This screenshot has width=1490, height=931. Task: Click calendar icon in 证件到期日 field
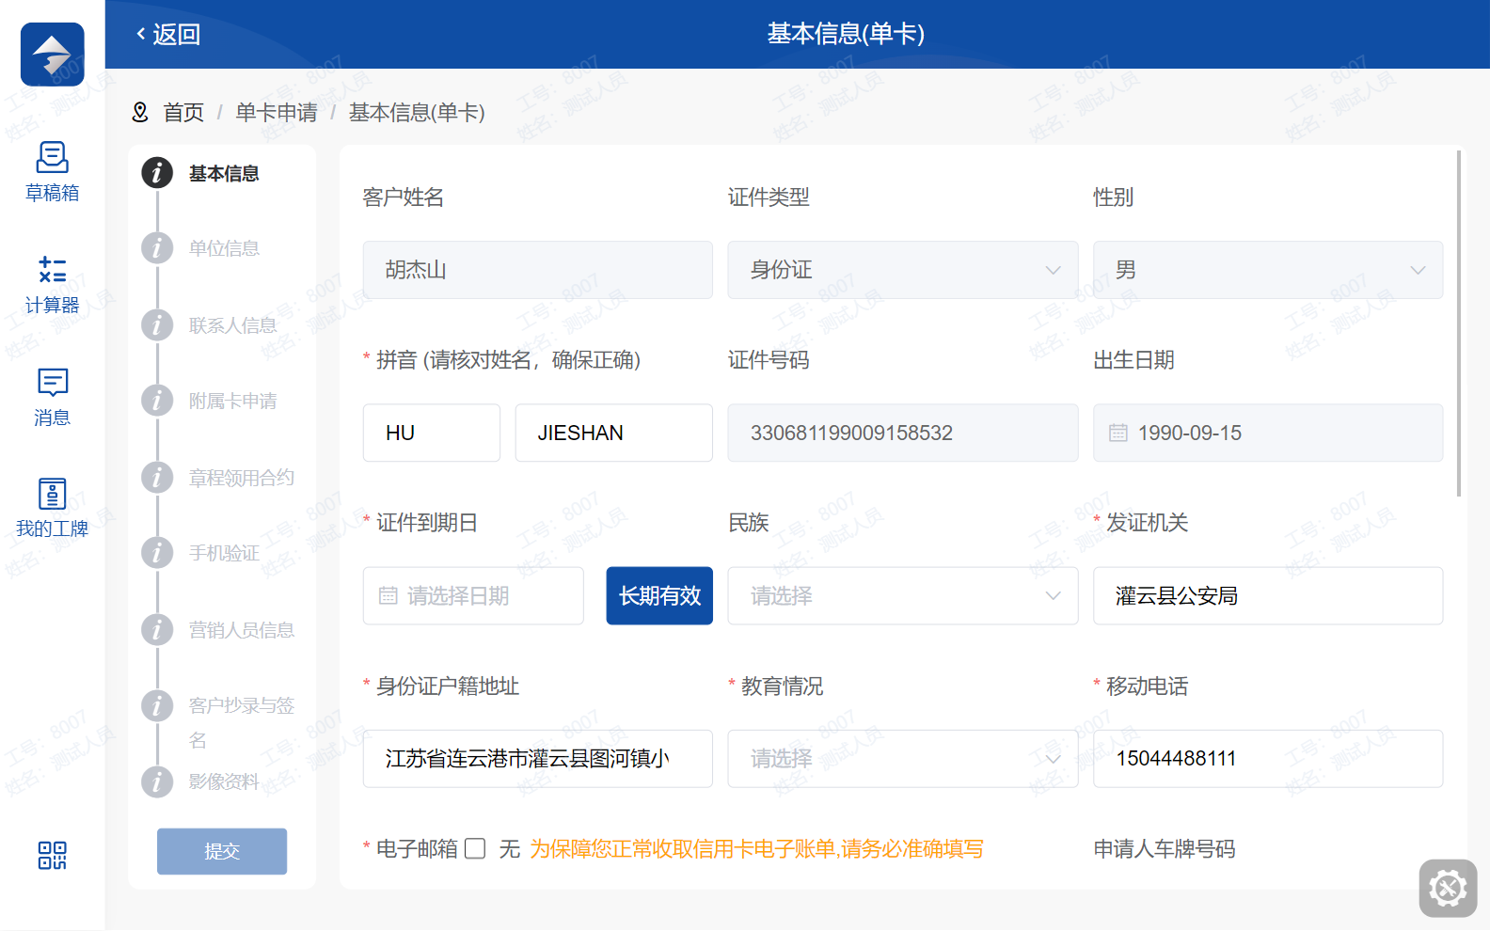(388, 595)
